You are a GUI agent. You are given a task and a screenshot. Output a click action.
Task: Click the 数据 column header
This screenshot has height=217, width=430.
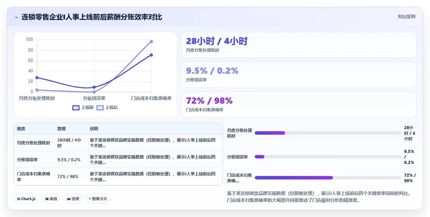pos(61,129)
